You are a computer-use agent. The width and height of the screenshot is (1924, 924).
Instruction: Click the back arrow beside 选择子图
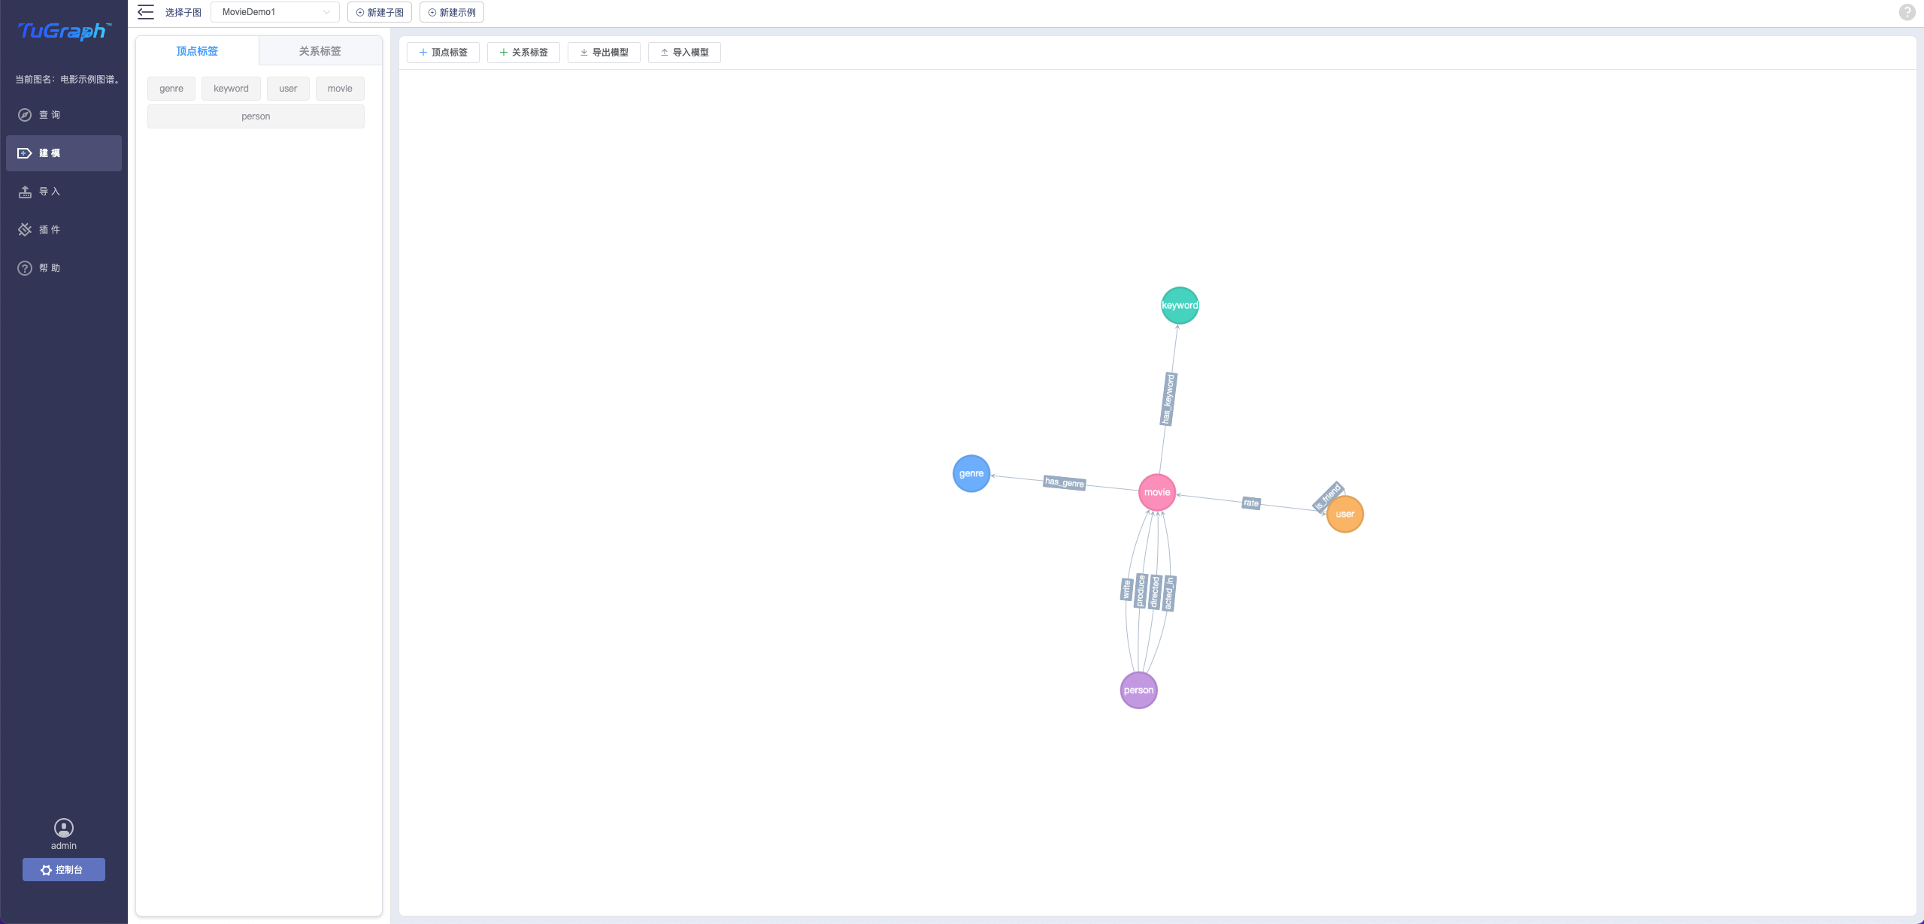point(146,12)
